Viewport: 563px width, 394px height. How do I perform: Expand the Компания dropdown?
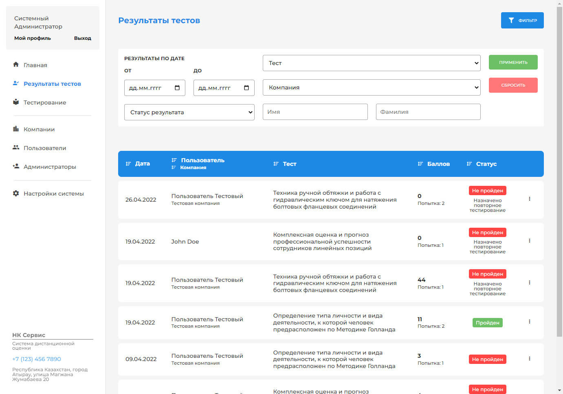(x=372, y=87)
